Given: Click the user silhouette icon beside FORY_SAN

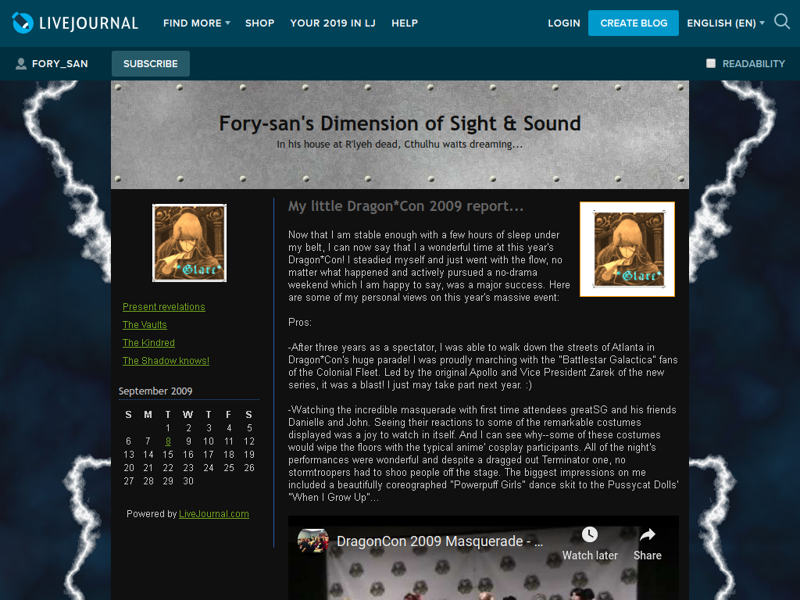Looking at the screenshot, I should coord(21,64).
